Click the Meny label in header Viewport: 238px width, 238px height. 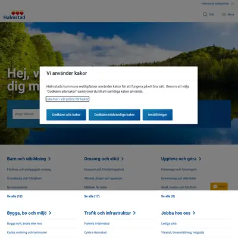231,14
